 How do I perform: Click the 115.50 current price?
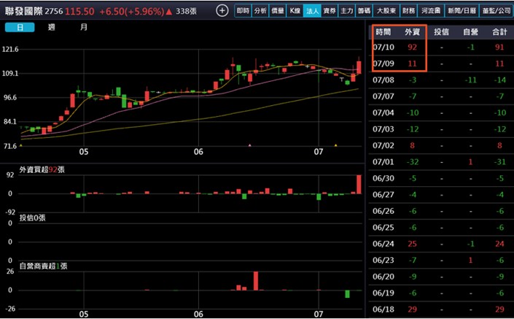[x=79, y=12]
